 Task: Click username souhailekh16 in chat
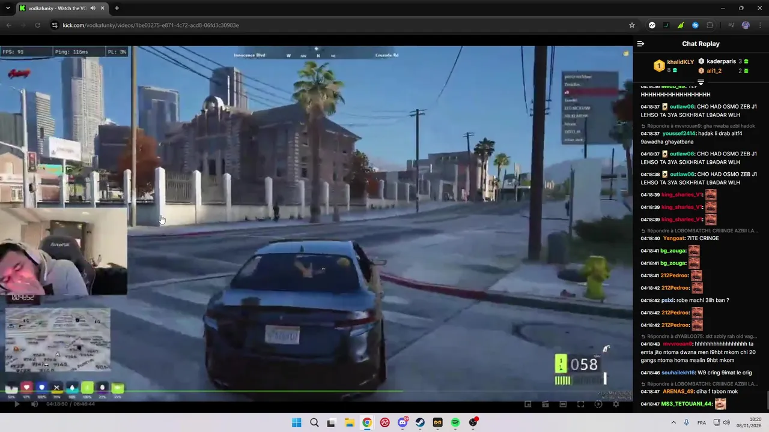point(678,373)
